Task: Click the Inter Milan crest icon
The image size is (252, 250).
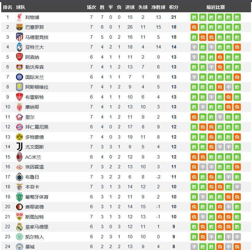Action: coord(19,77)
